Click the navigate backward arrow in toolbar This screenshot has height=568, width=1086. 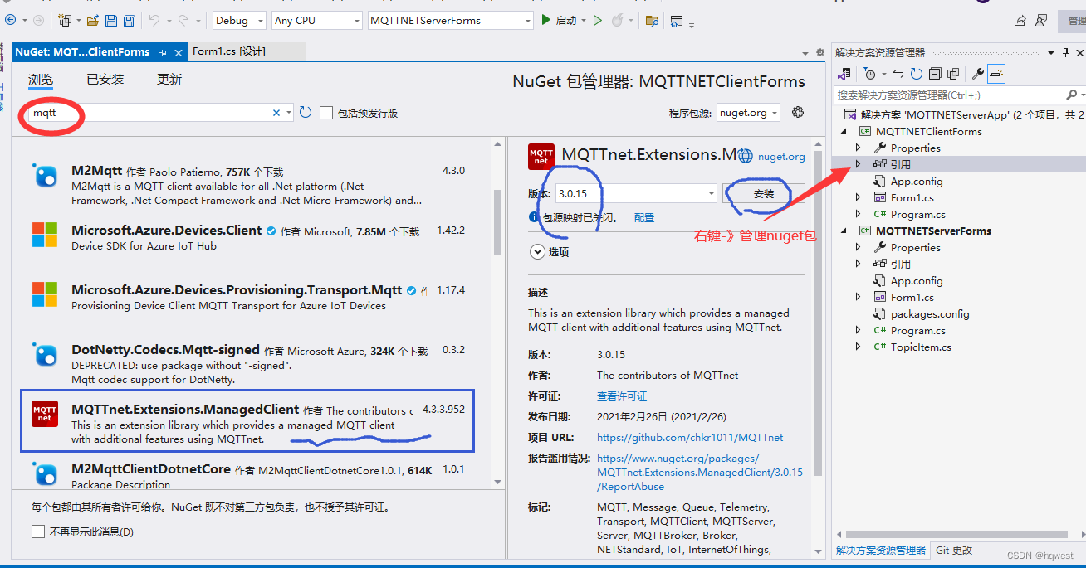(x=10, y=20)
